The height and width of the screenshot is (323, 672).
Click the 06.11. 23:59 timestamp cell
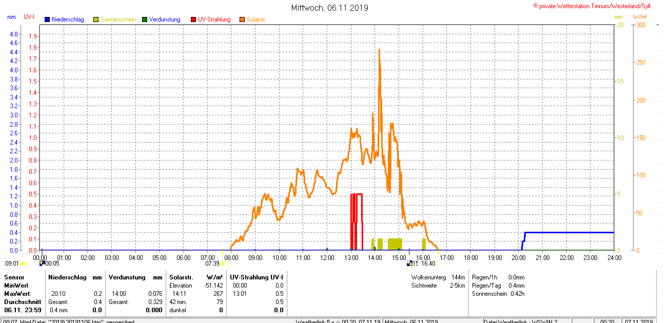(23, 310)
